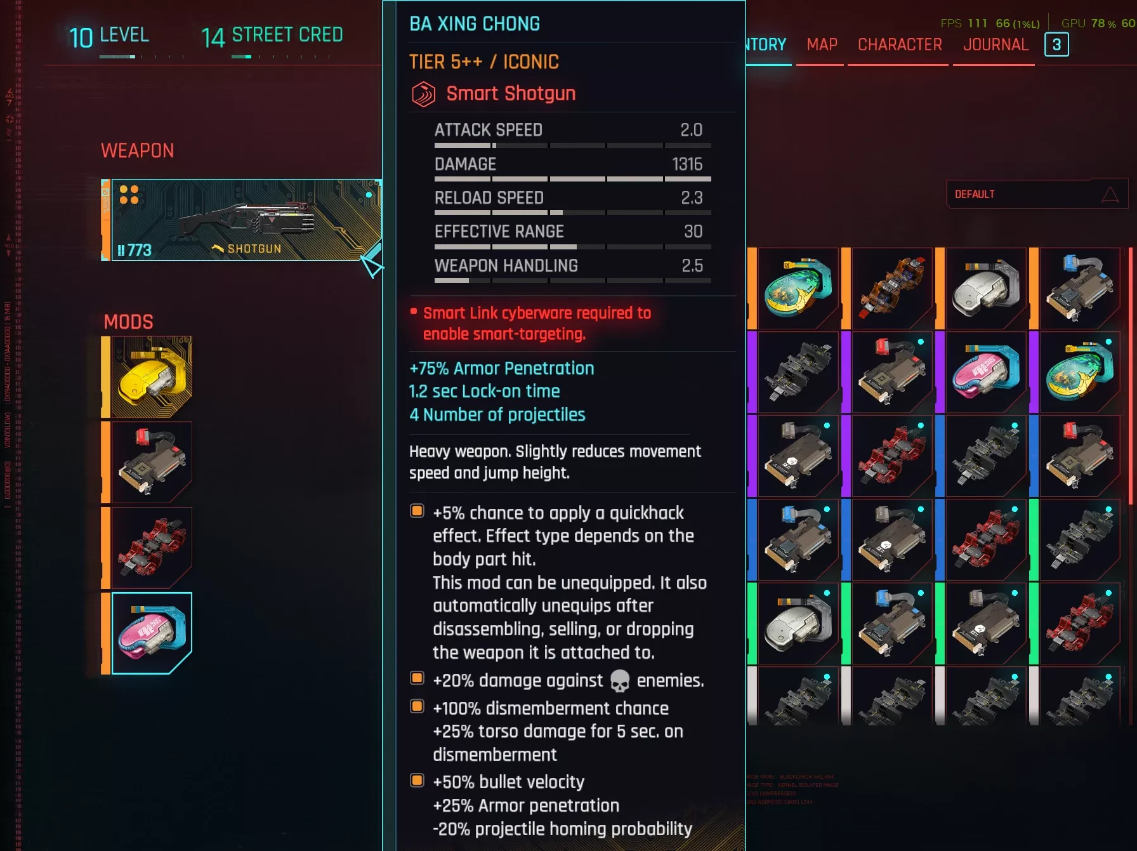The width and height of the screenshot is (1137, 851).
Task: Choose the orange mechanical mod in top inventory row
Action: tap(891, 288)
